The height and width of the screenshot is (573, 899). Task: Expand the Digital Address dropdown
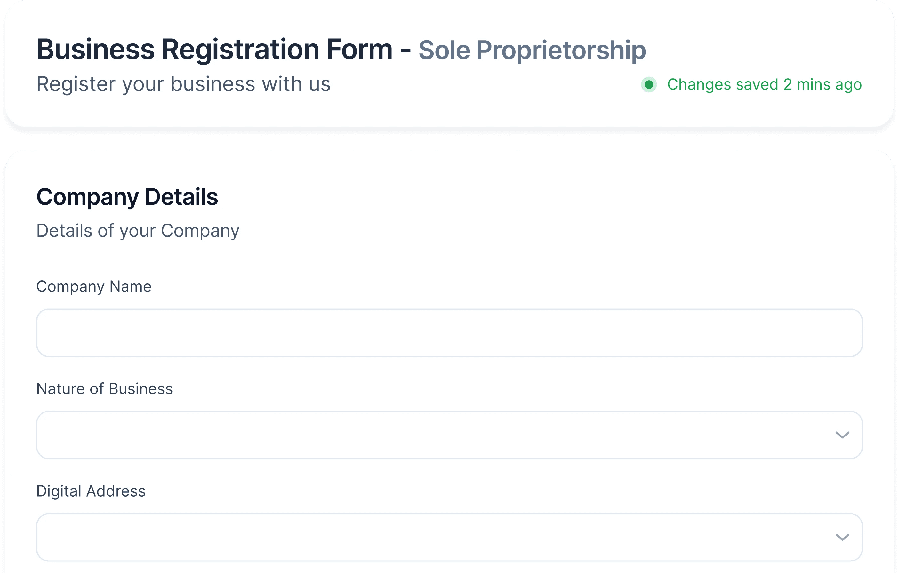449,537
